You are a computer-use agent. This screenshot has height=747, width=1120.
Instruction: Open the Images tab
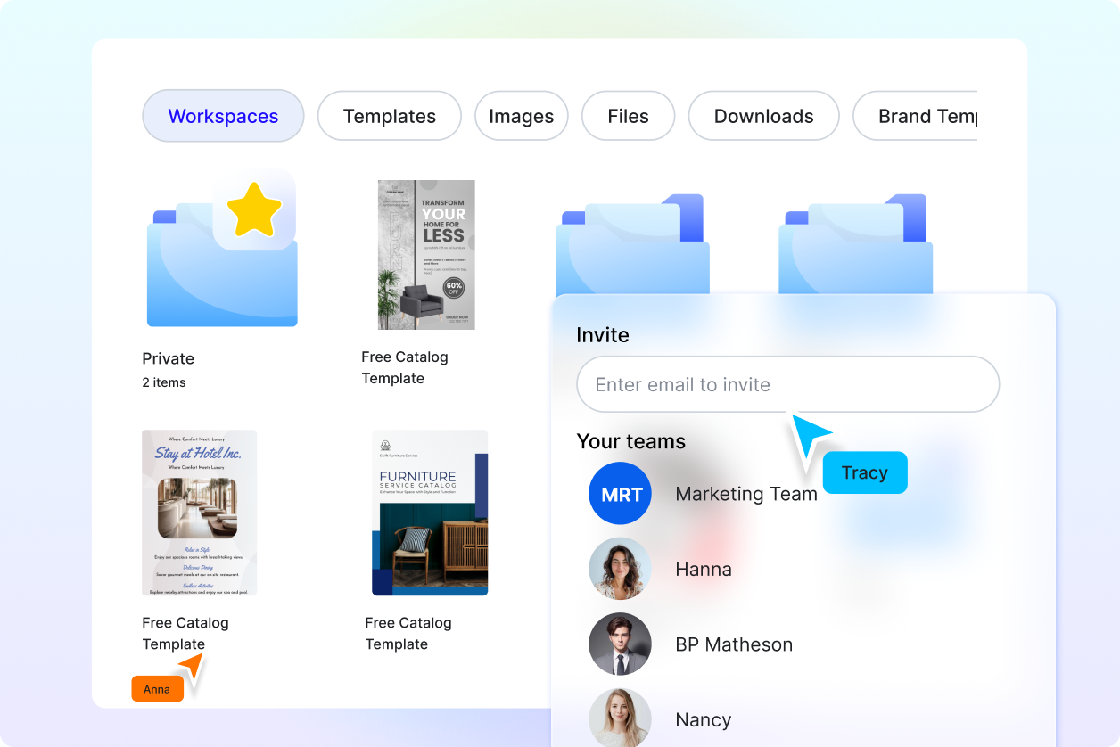point(522,116)
